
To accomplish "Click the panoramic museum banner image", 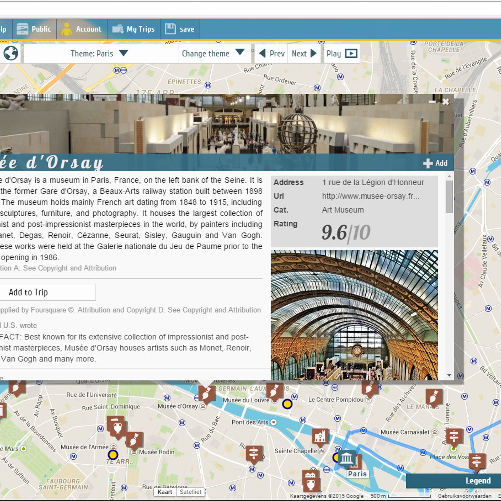I will 227,124.
